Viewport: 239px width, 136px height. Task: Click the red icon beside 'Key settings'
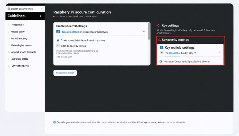point(158,25)
